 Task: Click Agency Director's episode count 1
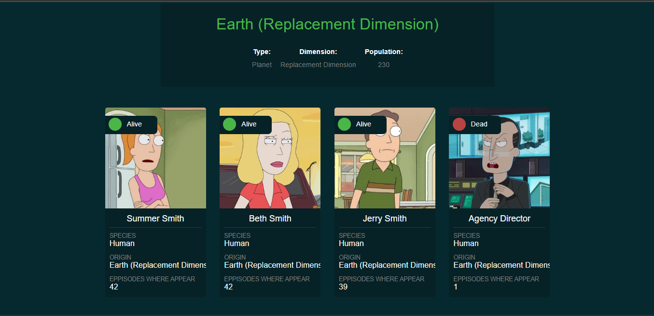[456, 287]
